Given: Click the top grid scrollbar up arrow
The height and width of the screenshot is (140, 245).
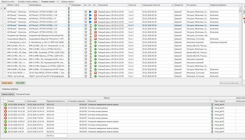Looking at the screenshot, I should 240,8.
